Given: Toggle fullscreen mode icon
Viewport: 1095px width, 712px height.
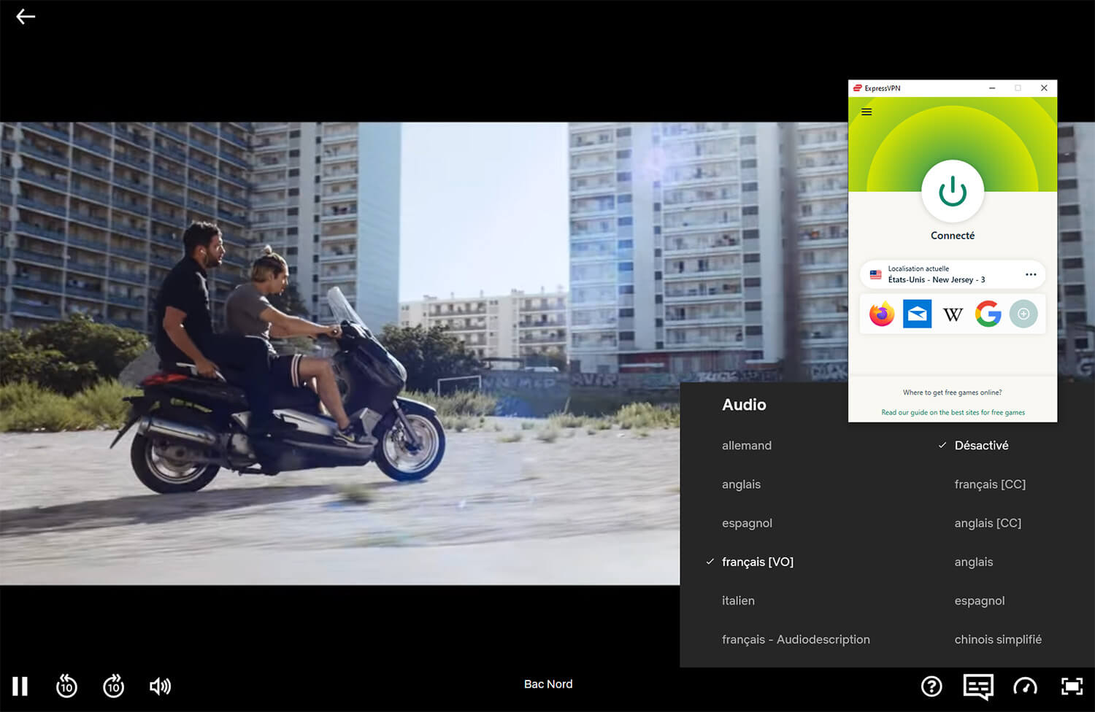Looking at the screenshot, I should [x=1072, y=686].
